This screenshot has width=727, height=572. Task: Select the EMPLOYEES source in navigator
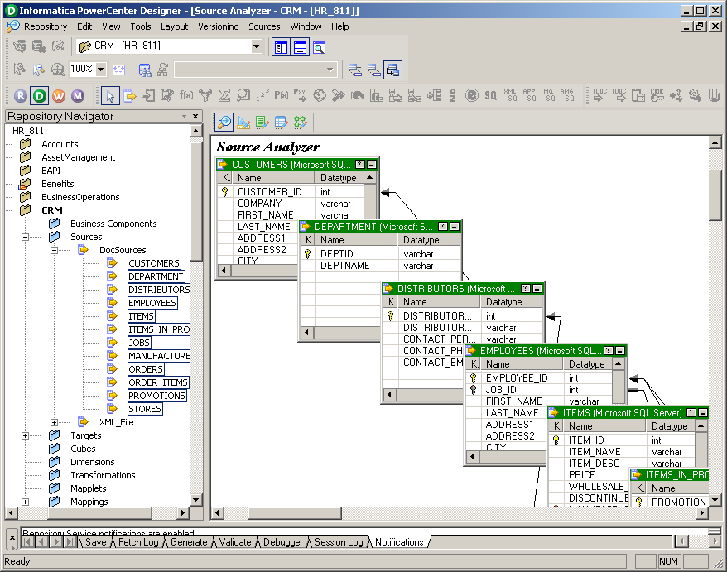coord(152,303)
